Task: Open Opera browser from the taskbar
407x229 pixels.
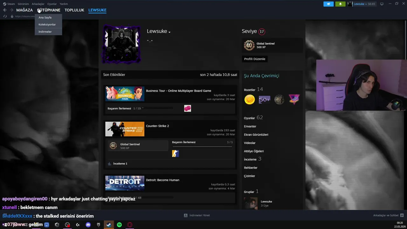Action: coord(130,225)
